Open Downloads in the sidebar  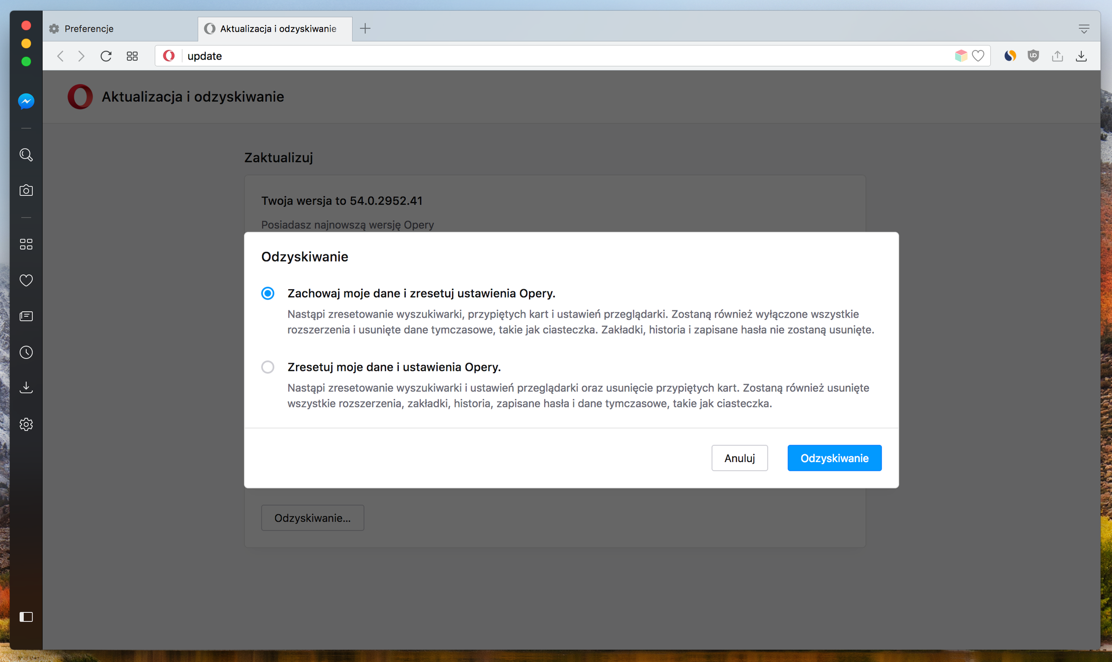26,388
